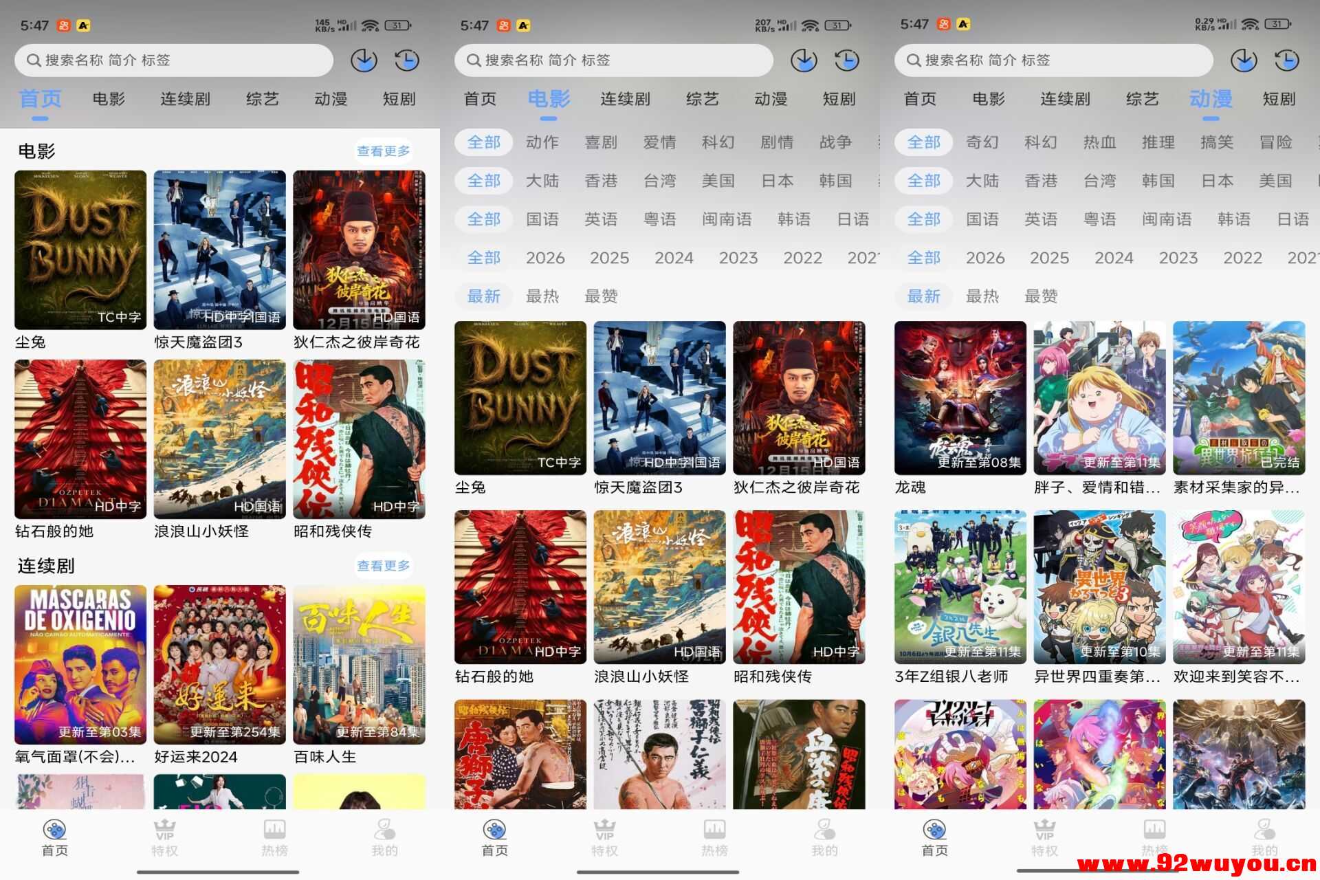Image resolution: width=1320 pixels, height=880 pixels.
Task: Open 查看更多 for the 连续剧 section
Action: click(384, 566)
